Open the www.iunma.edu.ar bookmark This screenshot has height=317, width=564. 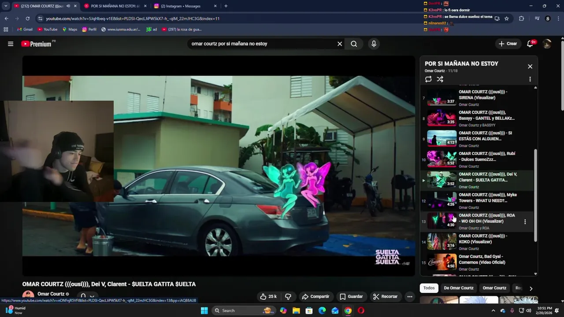pos(121,29)
